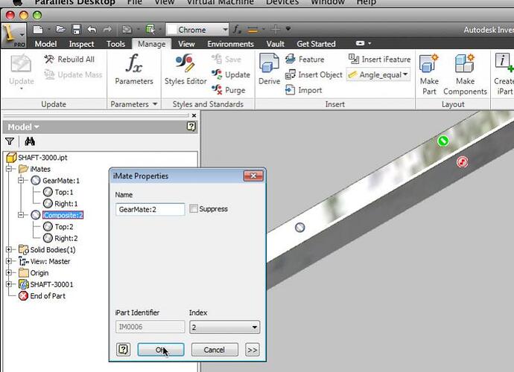This screenshot has height=372, width=514.
Task: Click the filter funnel icon in browser
Action: 10,141
